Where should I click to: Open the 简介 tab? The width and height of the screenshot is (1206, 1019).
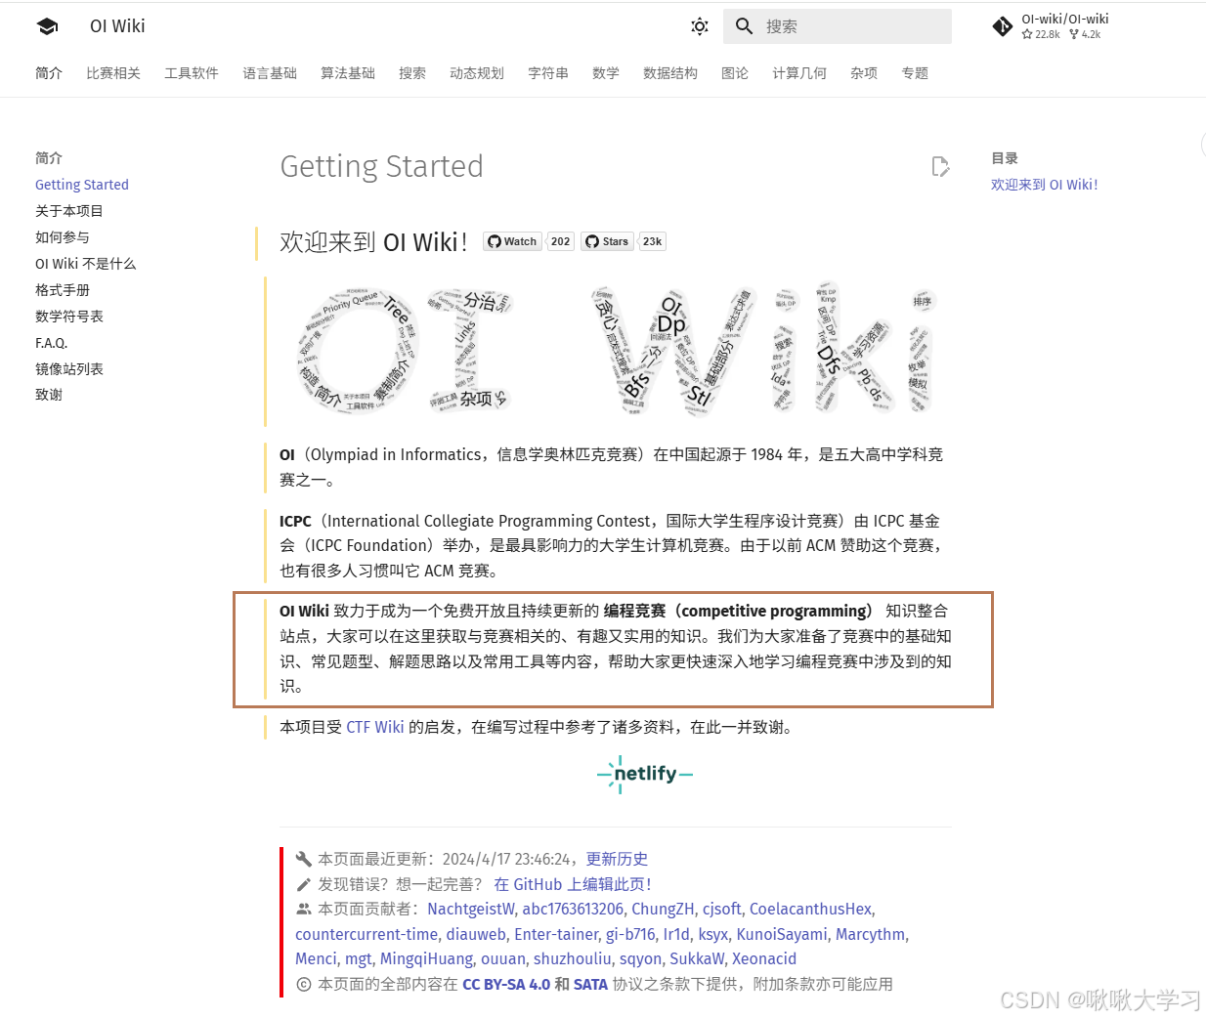pyautogui.click(x=49, y=73)
